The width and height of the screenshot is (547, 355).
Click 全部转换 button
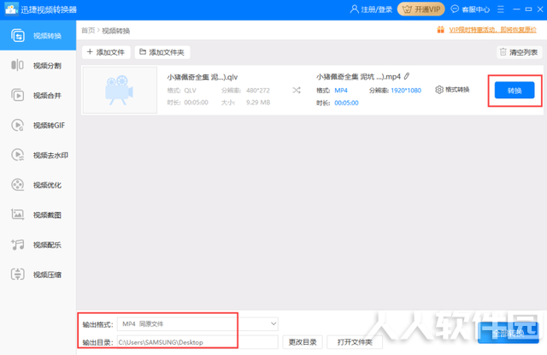point(508,333)
